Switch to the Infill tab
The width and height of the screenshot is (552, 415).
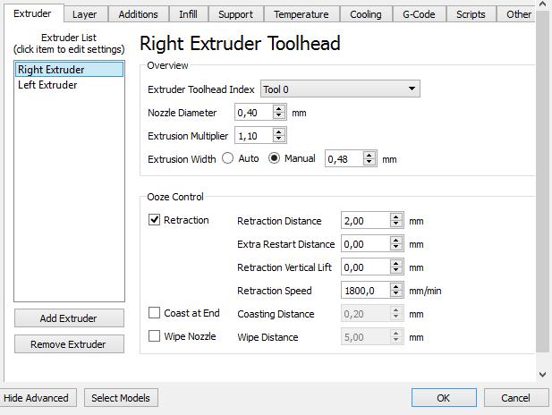tap(188, 14)
